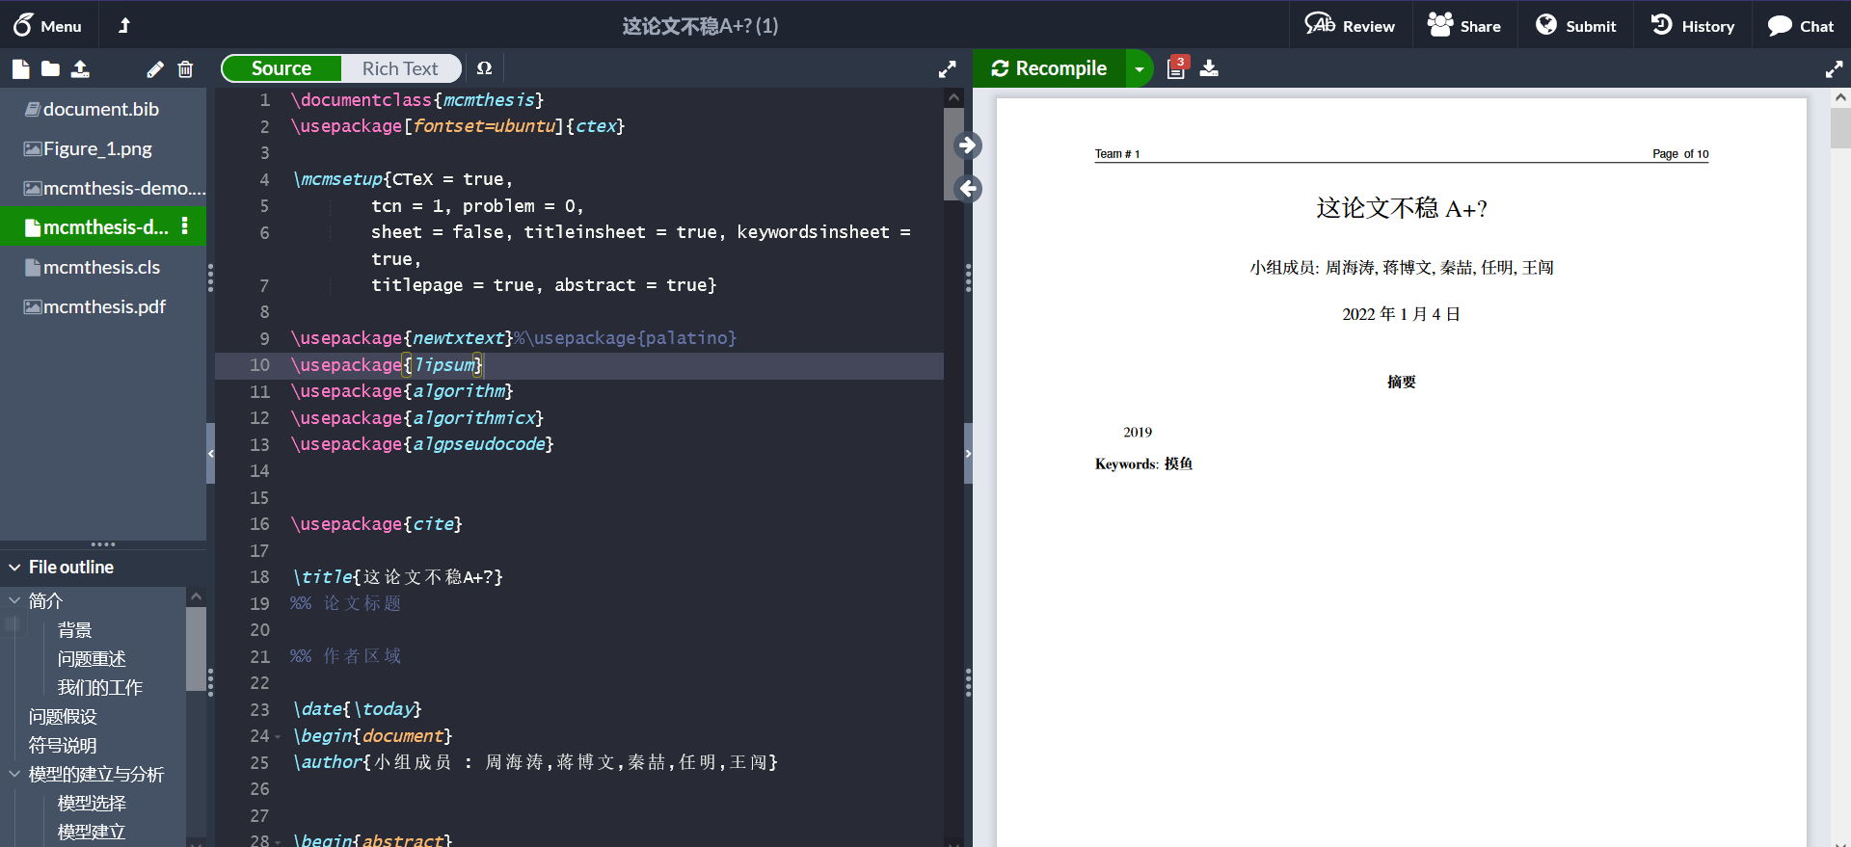View compile logs and warnings icon
Image resolution: width=1851 pixels, height=847 pixels.
click(x=1177, y=67)
